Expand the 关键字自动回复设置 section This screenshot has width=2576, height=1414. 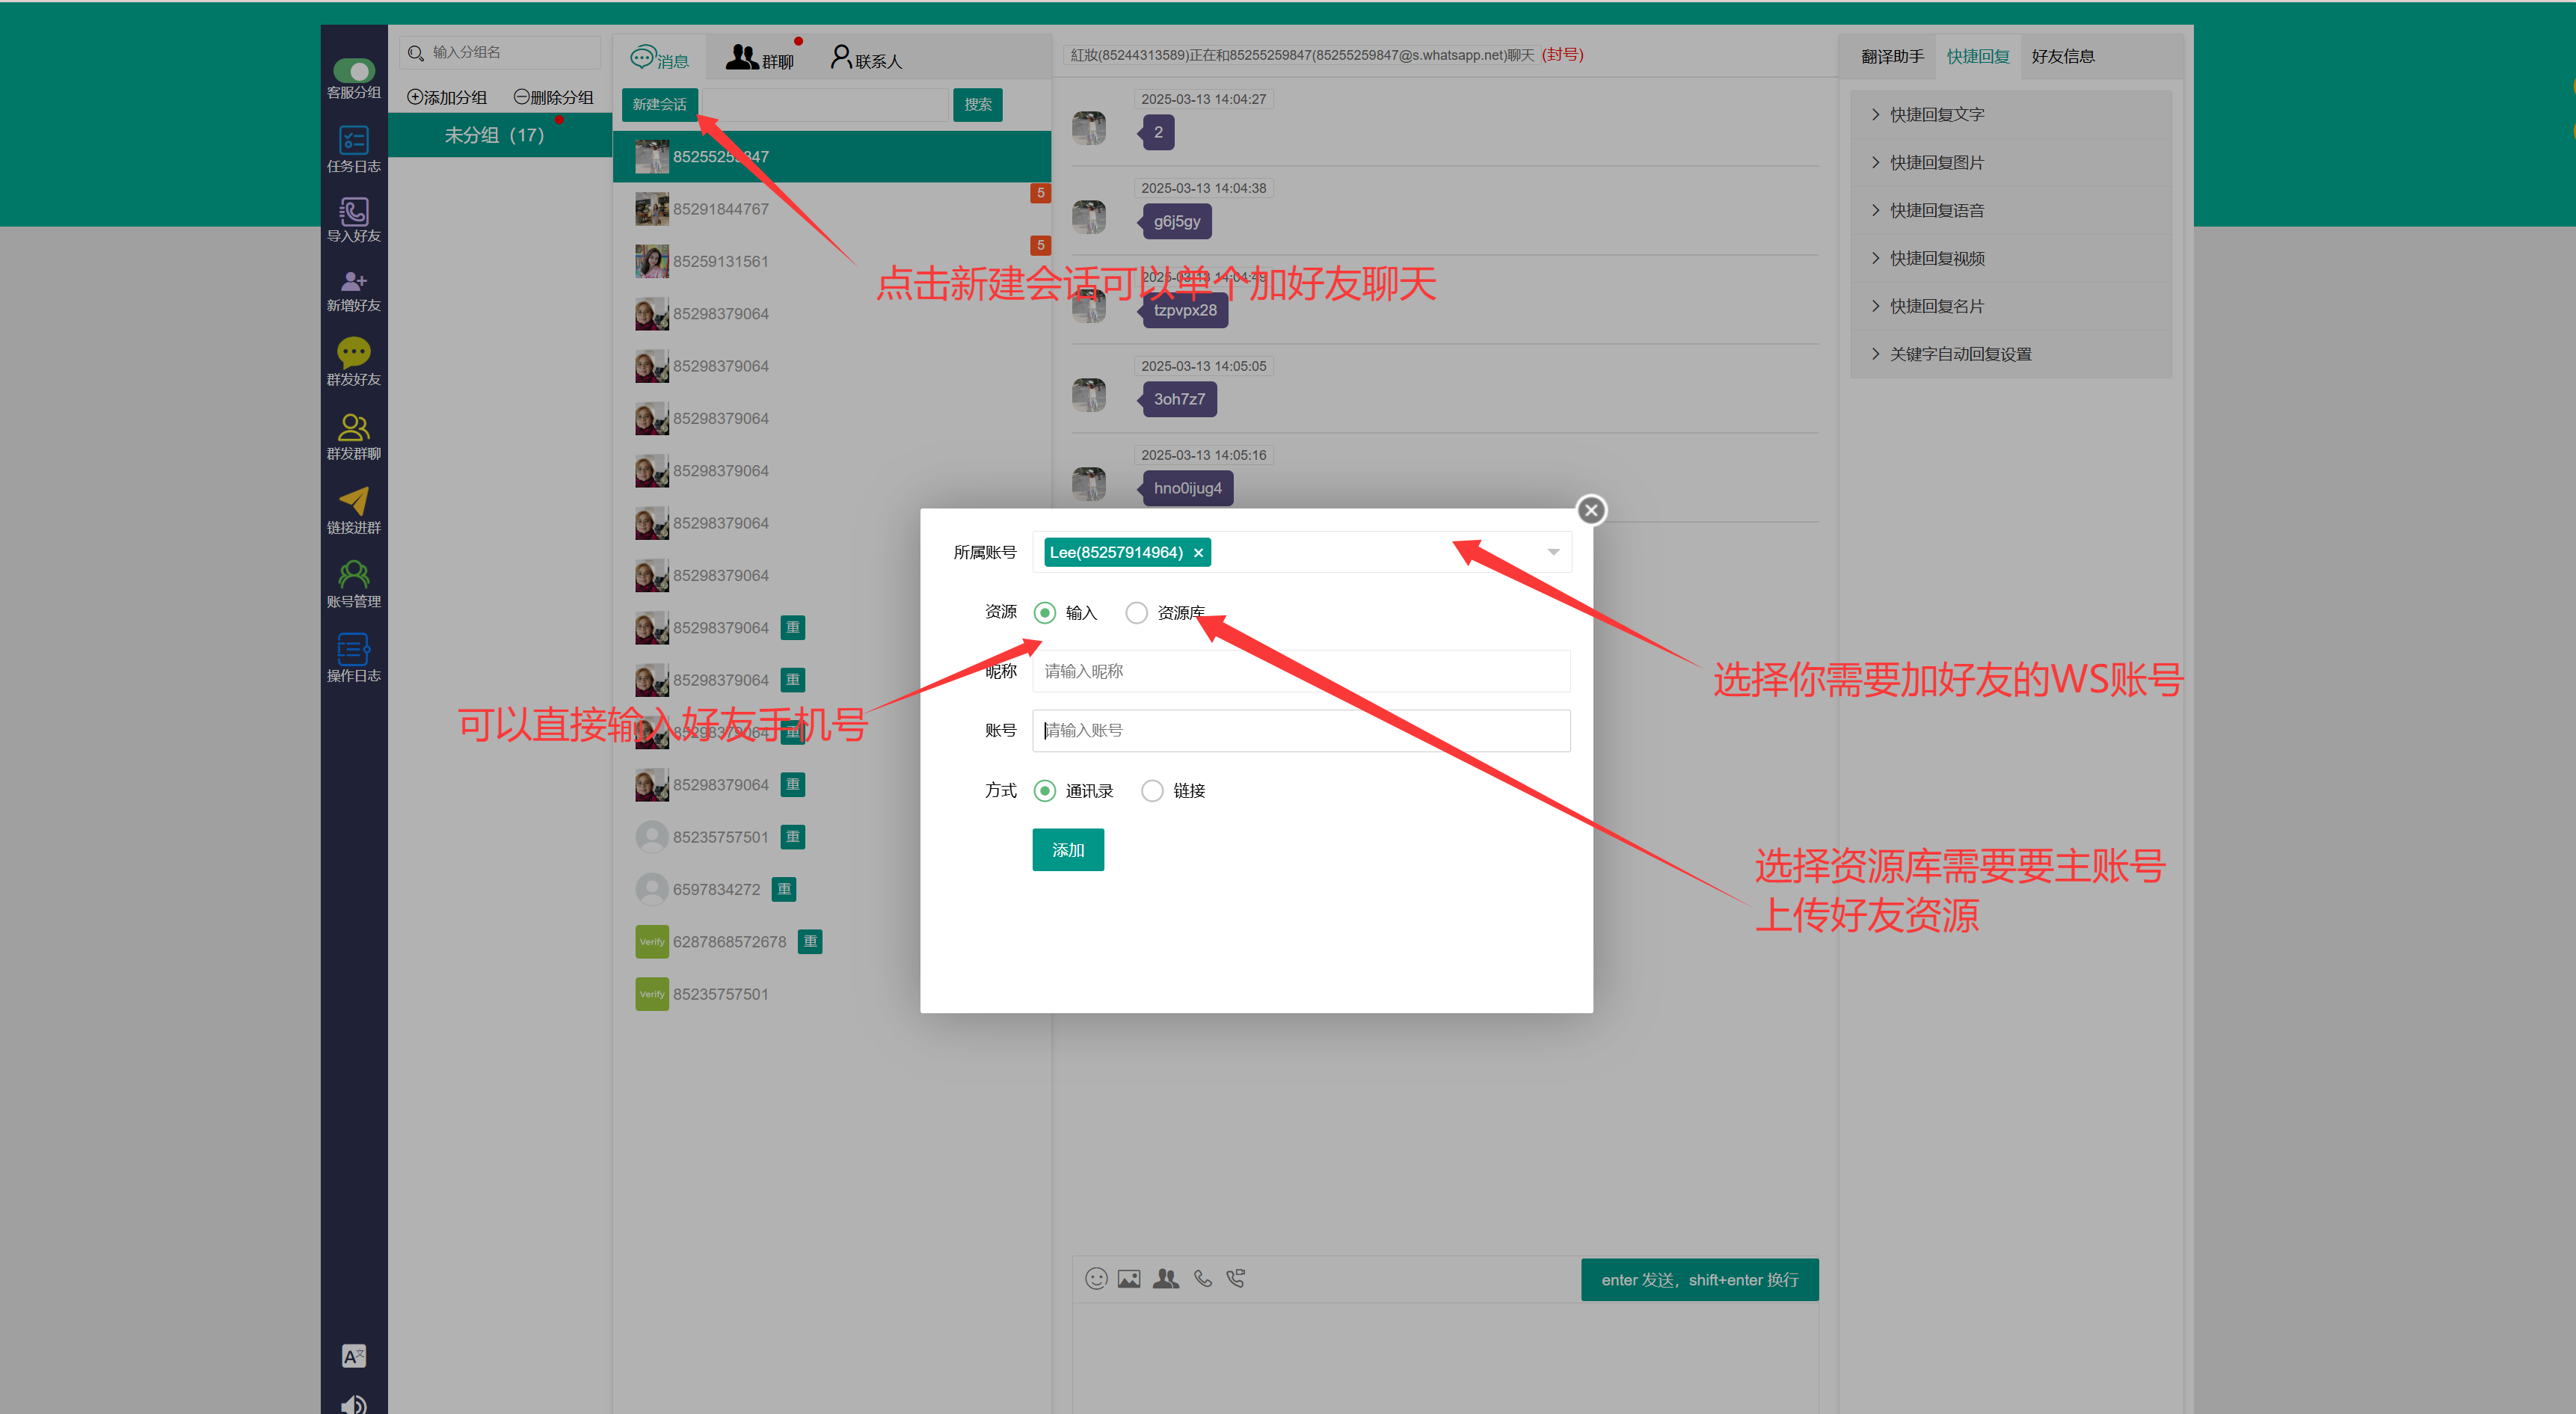click(x=1959, y=354)
